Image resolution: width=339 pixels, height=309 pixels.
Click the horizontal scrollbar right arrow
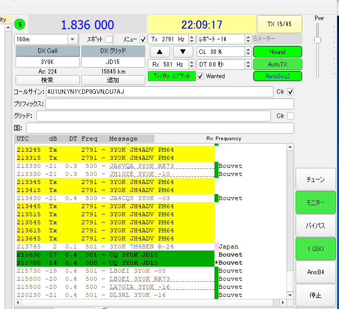(283, 302)
